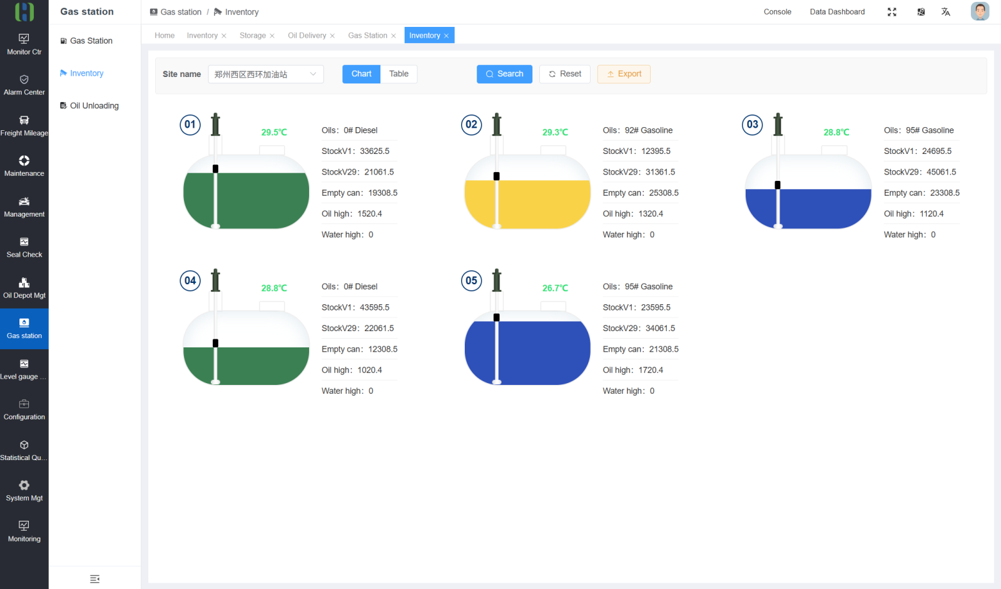Open the Alarm Center section
This screenshot has height=589, width=1001.
tap(24, 85)
